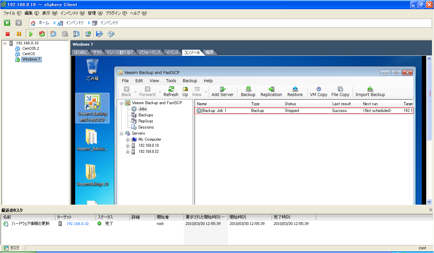Click the タスク button in status bar
The image size is (434, 253).
click(12, 248)
